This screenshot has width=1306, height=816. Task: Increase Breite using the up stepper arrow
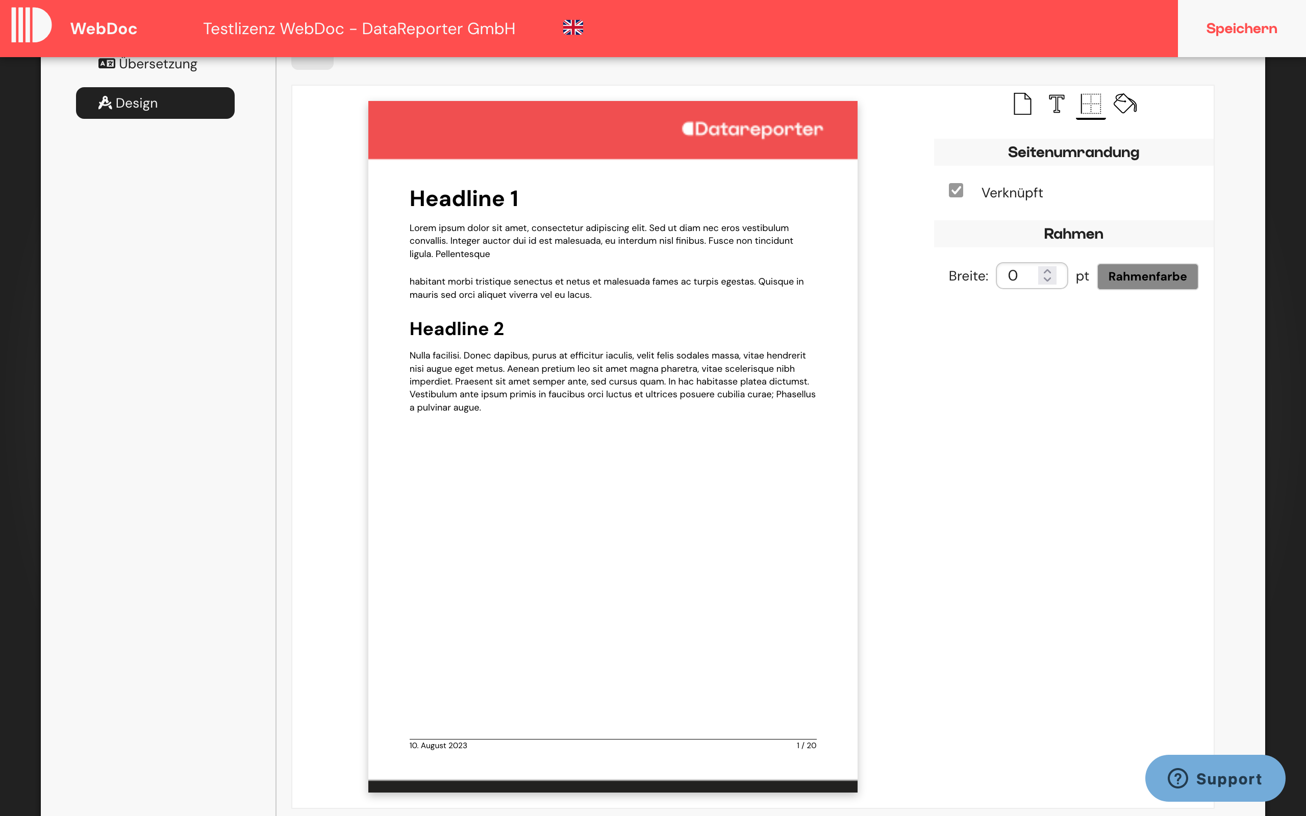[1046, 270]
